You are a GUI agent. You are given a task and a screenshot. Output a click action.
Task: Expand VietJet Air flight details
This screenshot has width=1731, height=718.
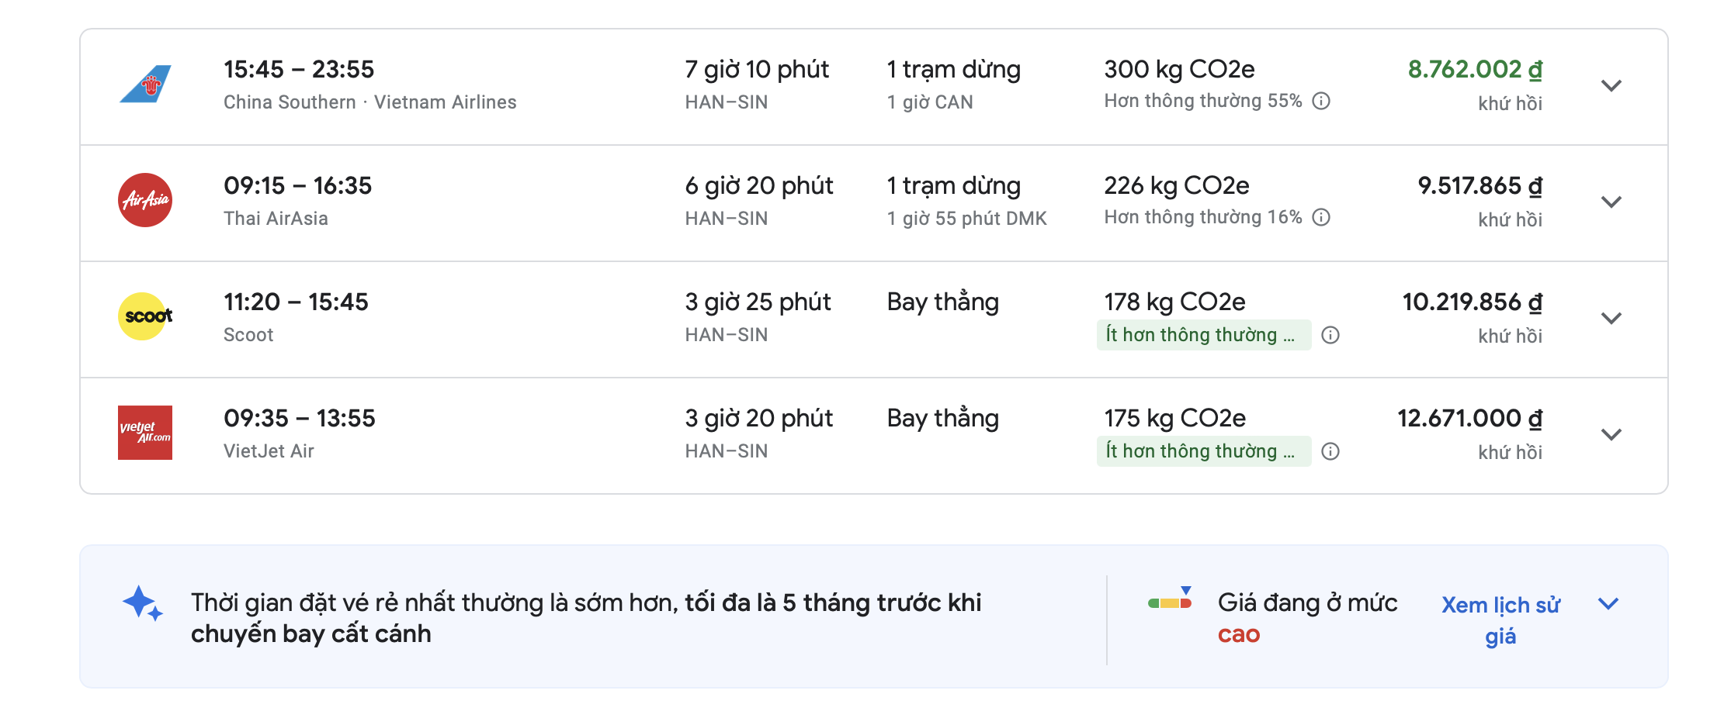pos(1611,434)
